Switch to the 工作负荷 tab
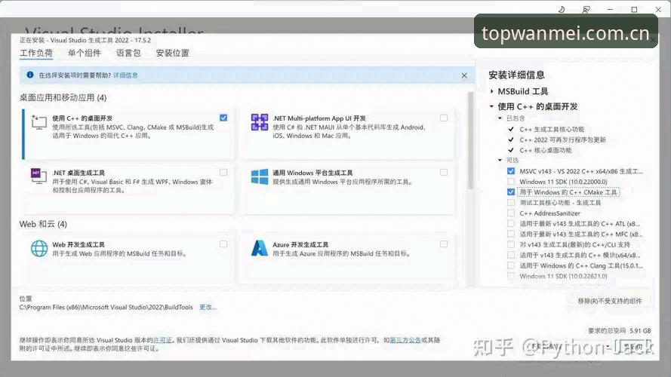 pos(36,53)
